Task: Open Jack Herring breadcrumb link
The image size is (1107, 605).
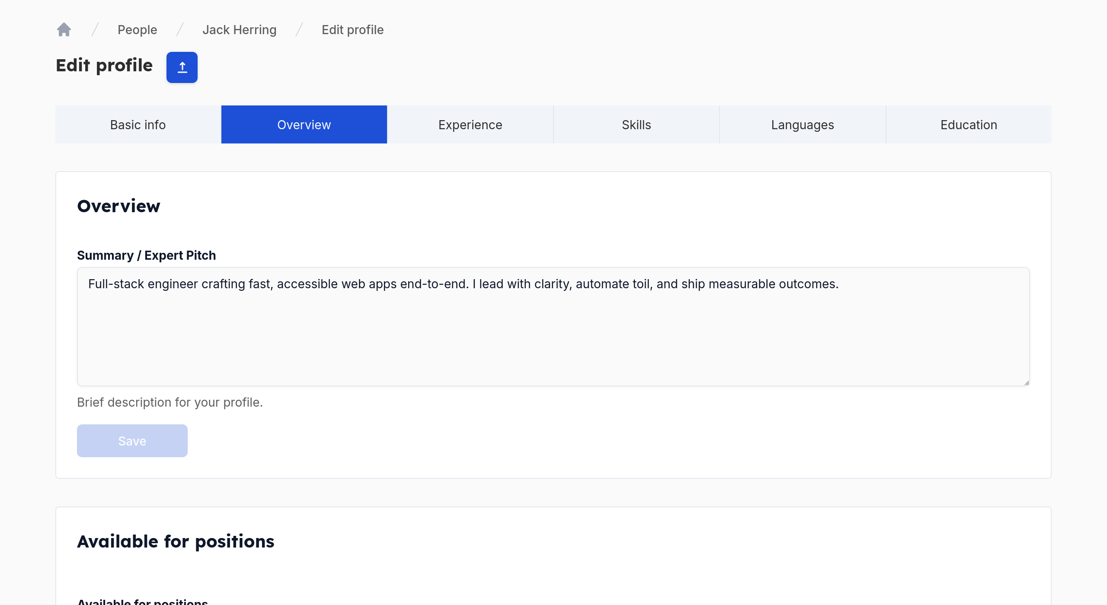Action: 239,30
